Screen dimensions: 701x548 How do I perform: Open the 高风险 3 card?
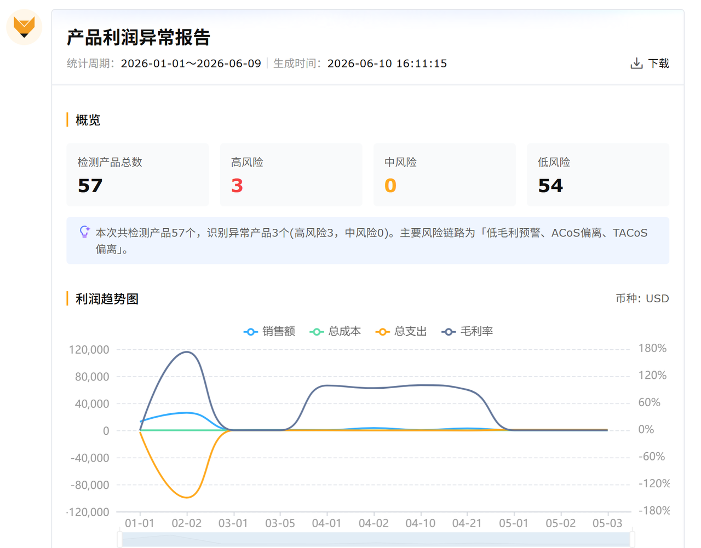pyautogui.click(x=291, y=175)
